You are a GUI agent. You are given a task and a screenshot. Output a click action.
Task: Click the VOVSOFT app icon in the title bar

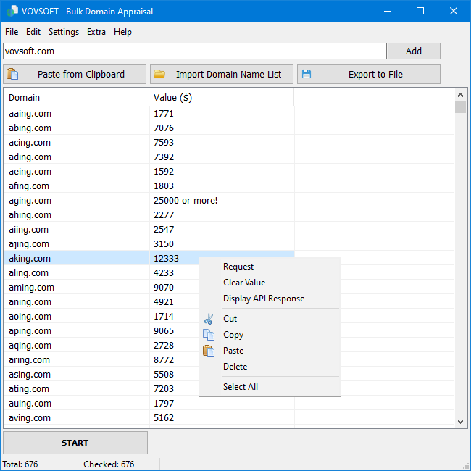(11, 11)
